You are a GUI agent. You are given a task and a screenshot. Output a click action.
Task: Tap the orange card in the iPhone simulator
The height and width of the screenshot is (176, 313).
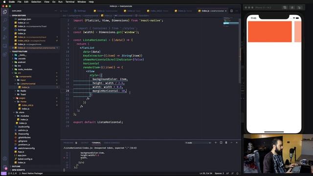point(269,32)
